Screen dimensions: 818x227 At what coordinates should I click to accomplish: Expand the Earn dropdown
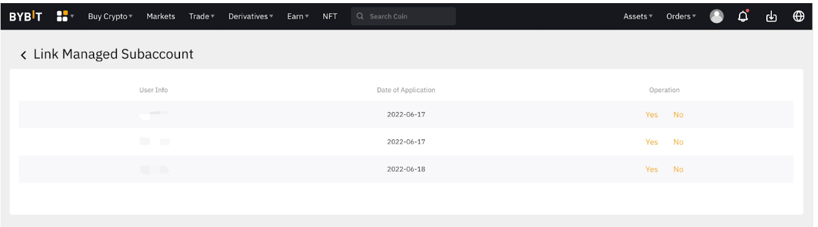298,17
